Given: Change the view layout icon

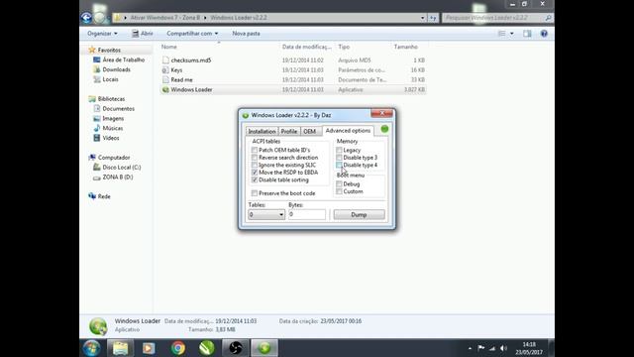Looking at the screenshot, I should (502, 34).
